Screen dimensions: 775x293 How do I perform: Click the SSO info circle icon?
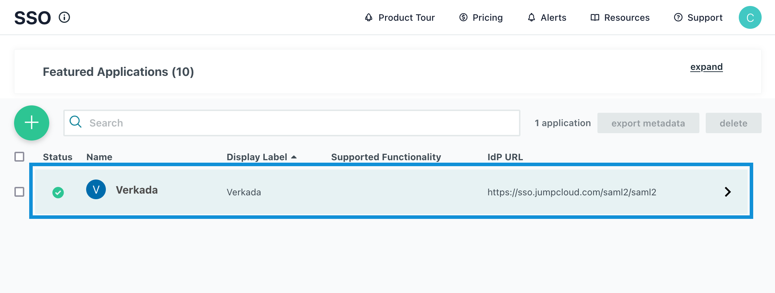(64, 17)
